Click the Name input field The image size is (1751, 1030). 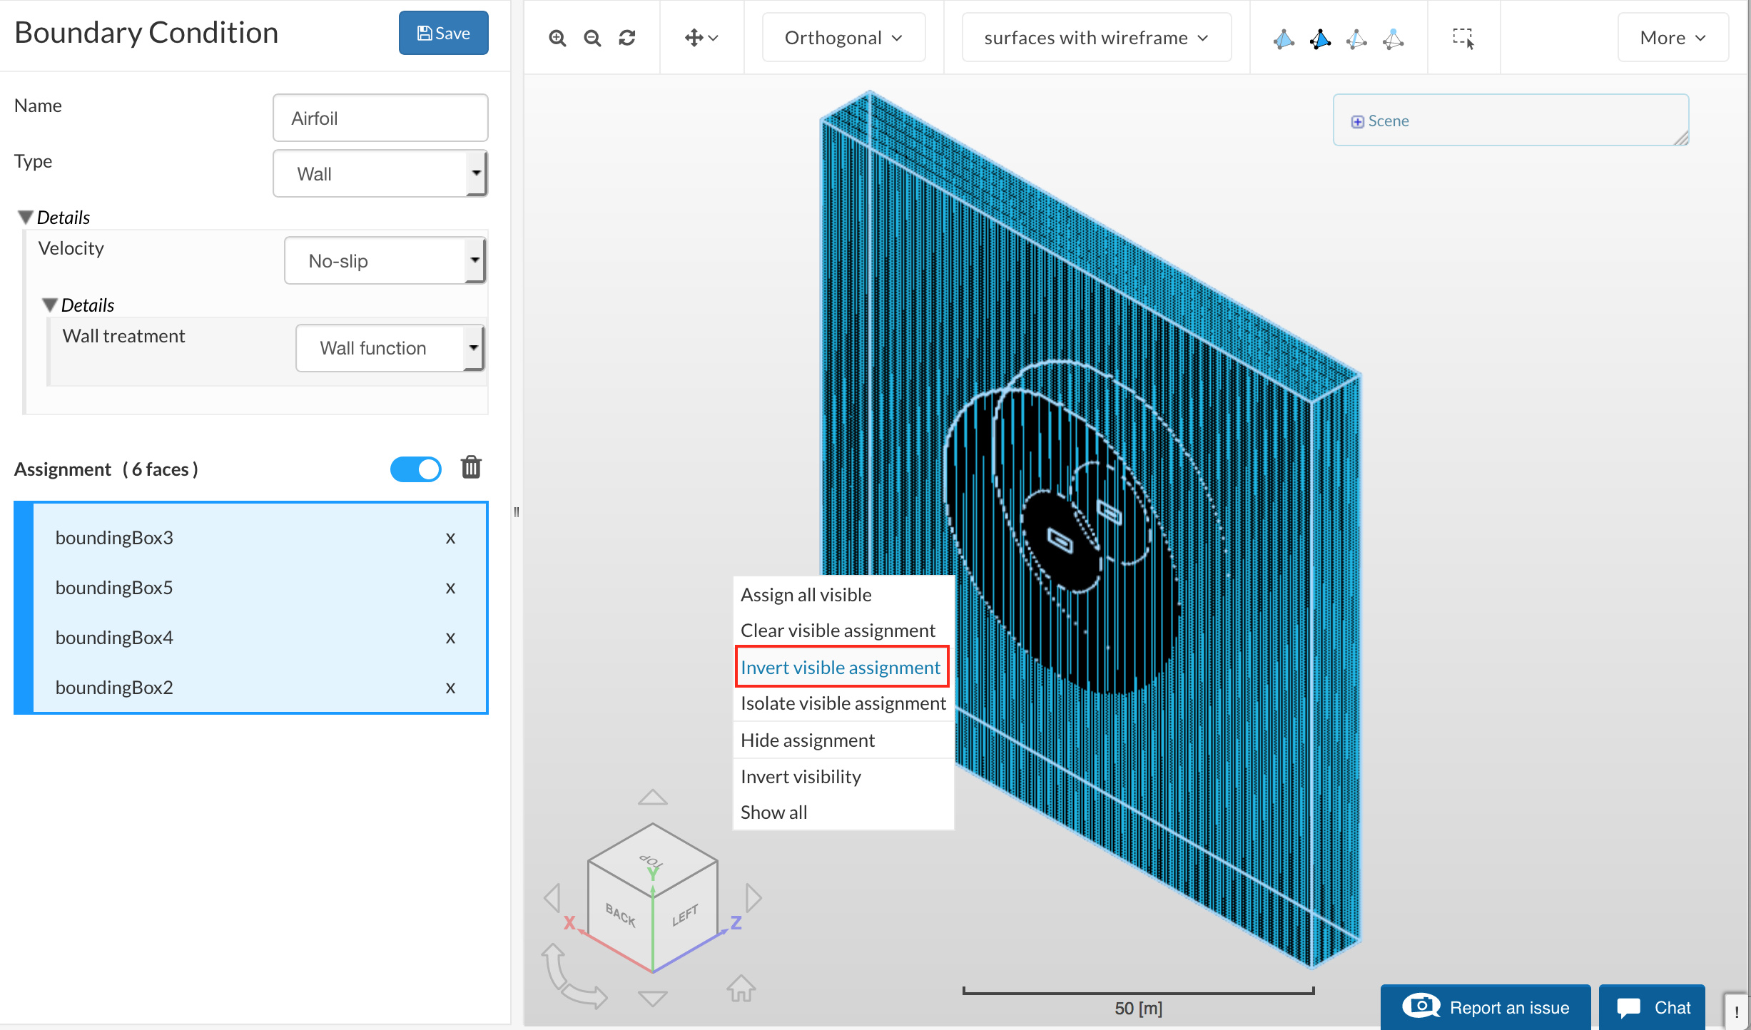(380, 118)
